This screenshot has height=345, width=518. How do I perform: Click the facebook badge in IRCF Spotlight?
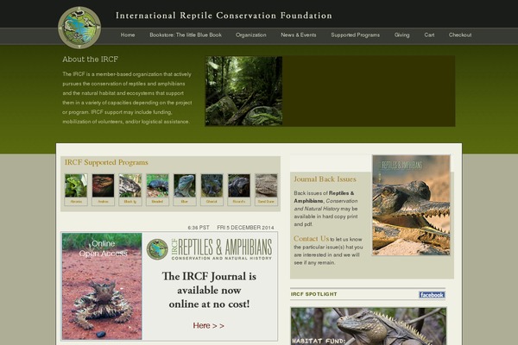pos(432,295)
